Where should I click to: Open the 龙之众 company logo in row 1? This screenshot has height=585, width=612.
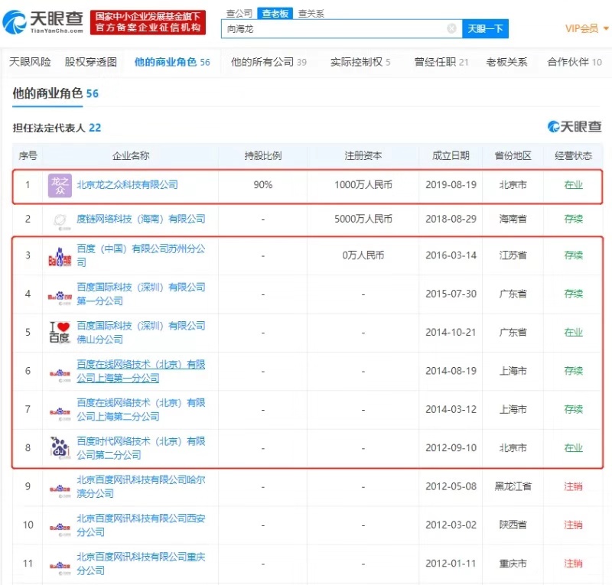[x=60, y=185]
